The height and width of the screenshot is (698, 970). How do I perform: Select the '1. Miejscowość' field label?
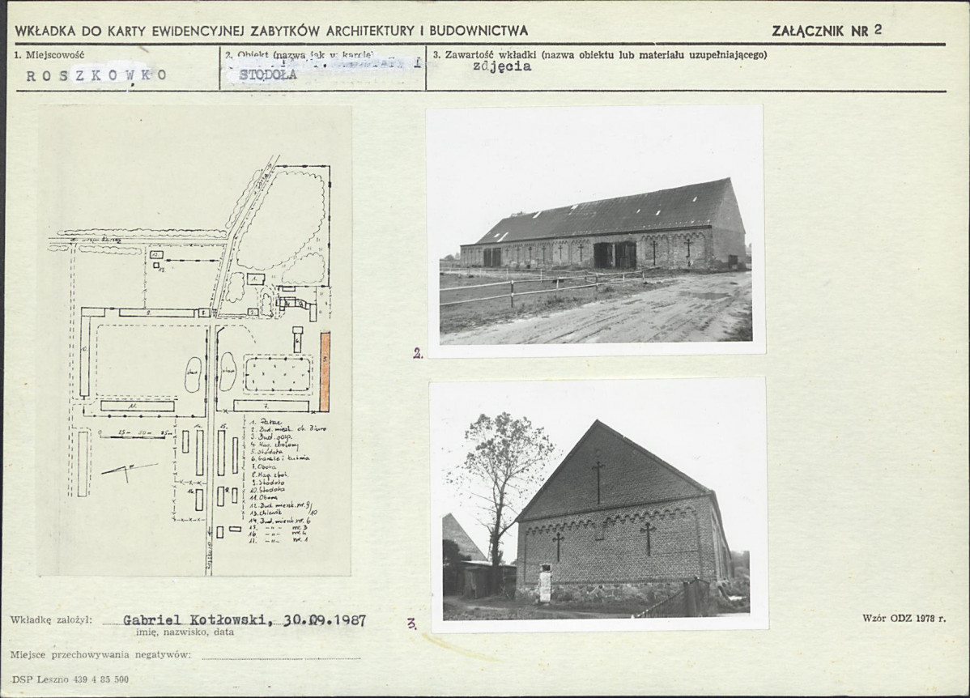coord(49,54)
